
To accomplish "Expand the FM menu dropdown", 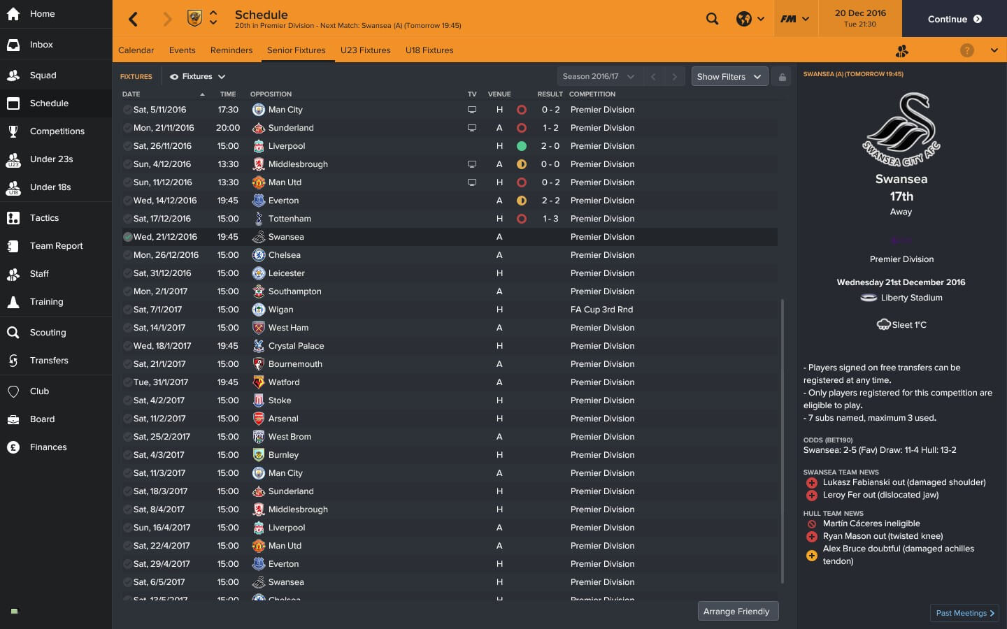I will pos(795,19).
